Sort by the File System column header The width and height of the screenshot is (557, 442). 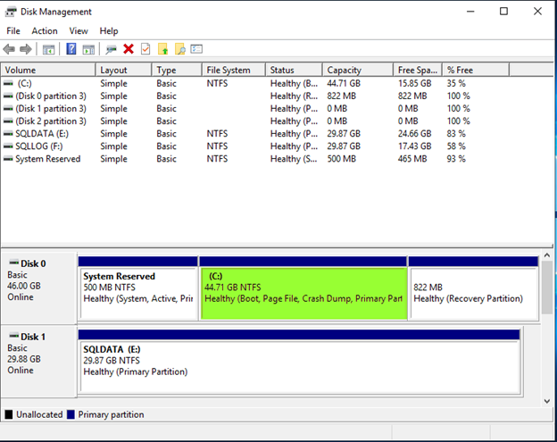pos(234,70)
